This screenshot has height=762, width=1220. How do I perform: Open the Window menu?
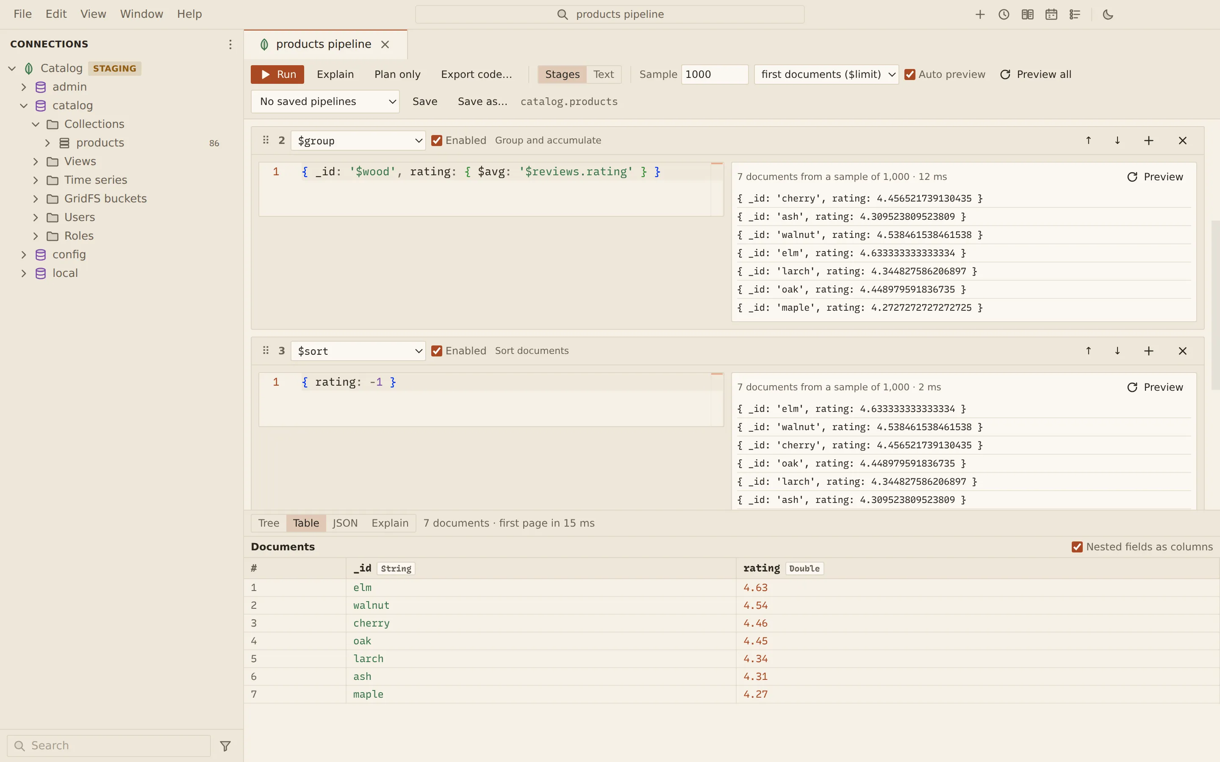141,14
